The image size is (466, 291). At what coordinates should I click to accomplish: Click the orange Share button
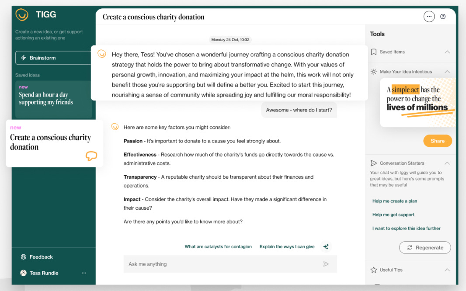[438, 141]
